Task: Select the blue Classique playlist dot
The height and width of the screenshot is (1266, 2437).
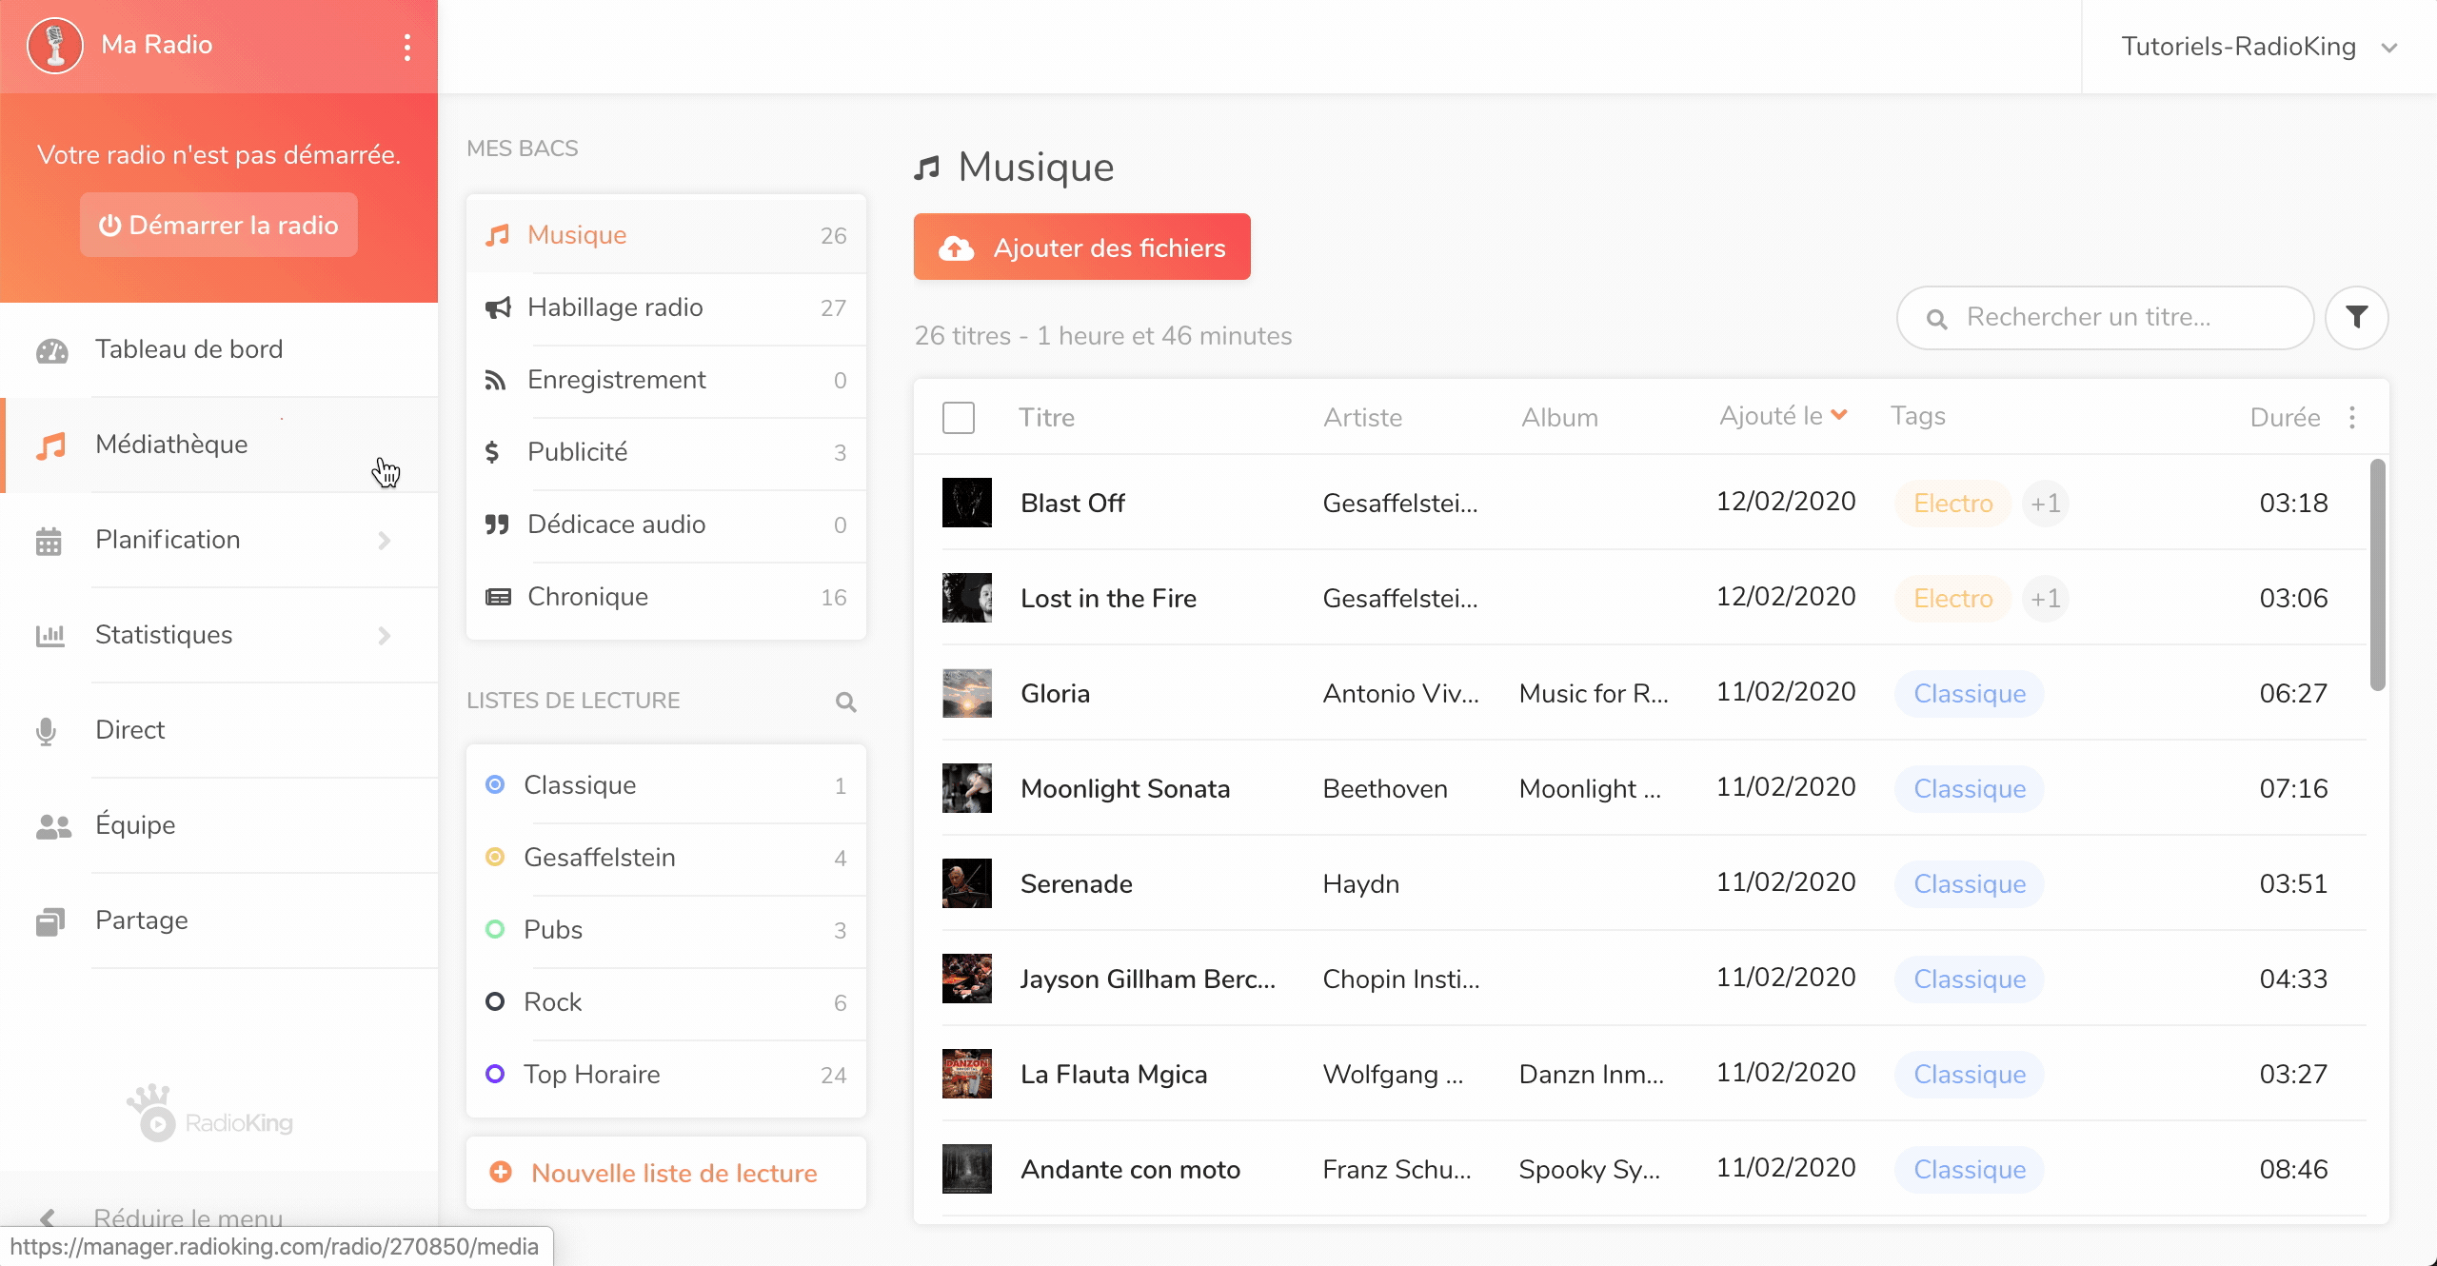Action: 495,785
